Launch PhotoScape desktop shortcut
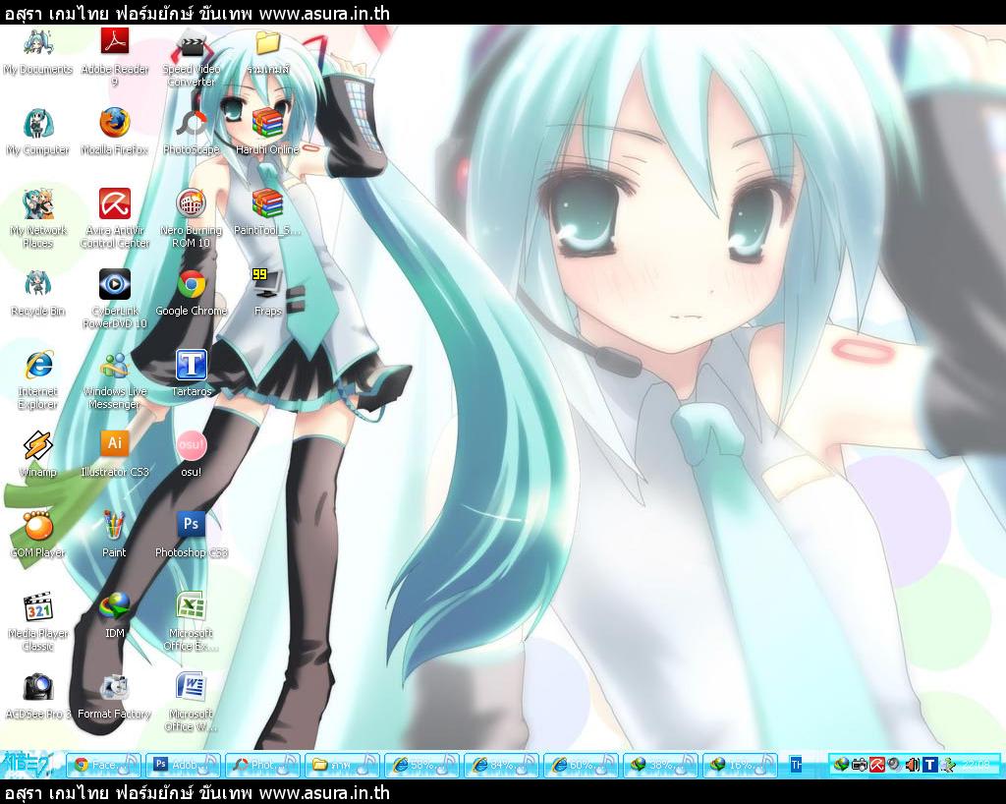This screenshot has width=1006, height=804. [192, 133]
